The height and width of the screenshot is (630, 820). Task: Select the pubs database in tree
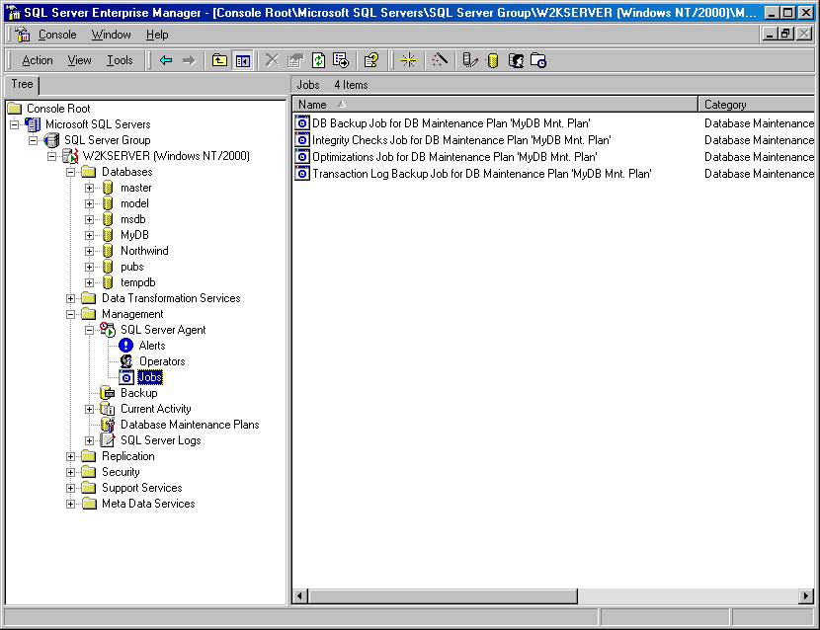pyautogui.click(x=131, y=267)
